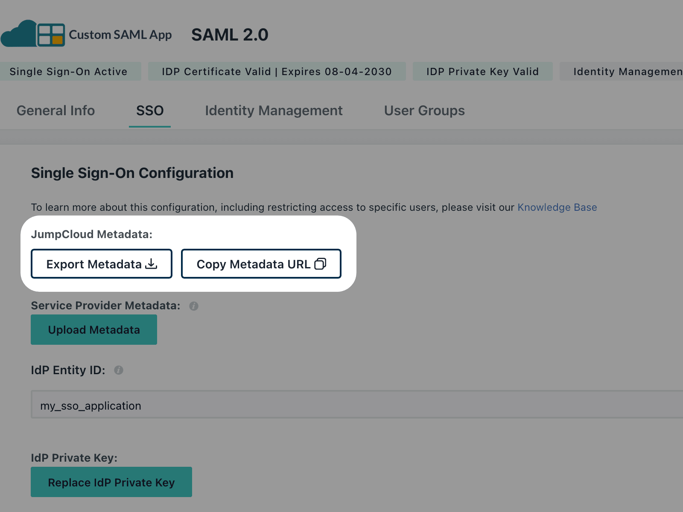Click the info icon beside IdP Entity ID
Screen dimensions: 683x512
point(119,370)
